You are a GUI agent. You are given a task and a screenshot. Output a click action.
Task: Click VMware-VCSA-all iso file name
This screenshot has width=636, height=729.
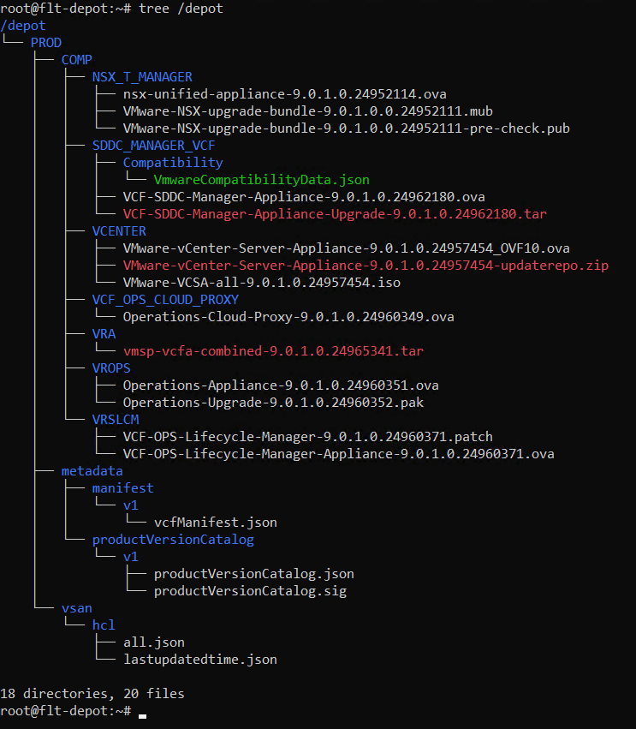(261, 283)
